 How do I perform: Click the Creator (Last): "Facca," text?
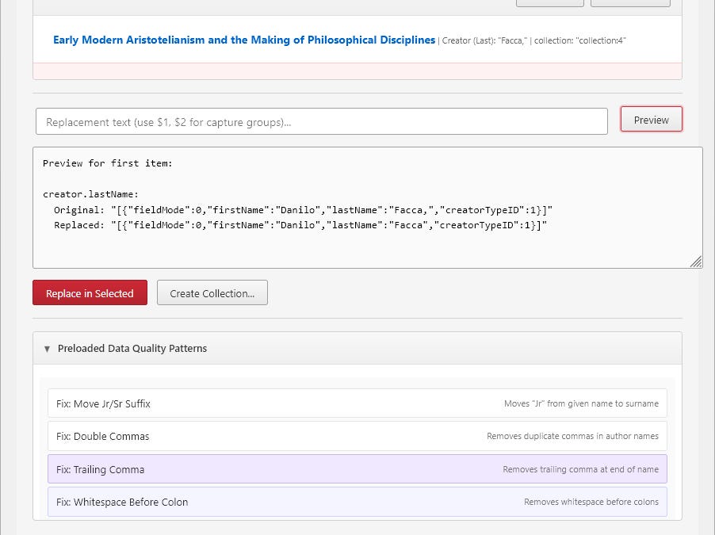[x=484, y=40]
